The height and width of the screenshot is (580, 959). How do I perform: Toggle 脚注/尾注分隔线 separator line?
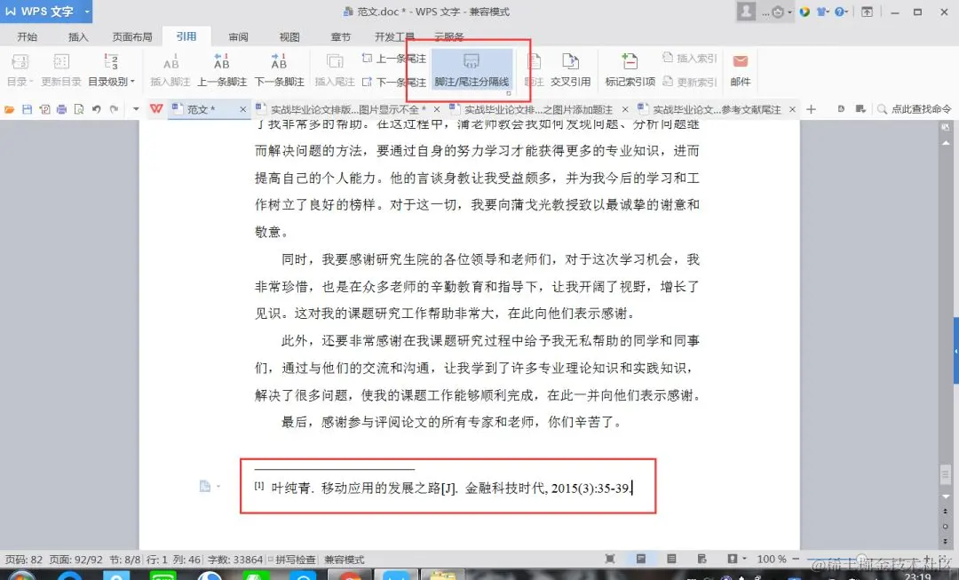coord(472,69)
